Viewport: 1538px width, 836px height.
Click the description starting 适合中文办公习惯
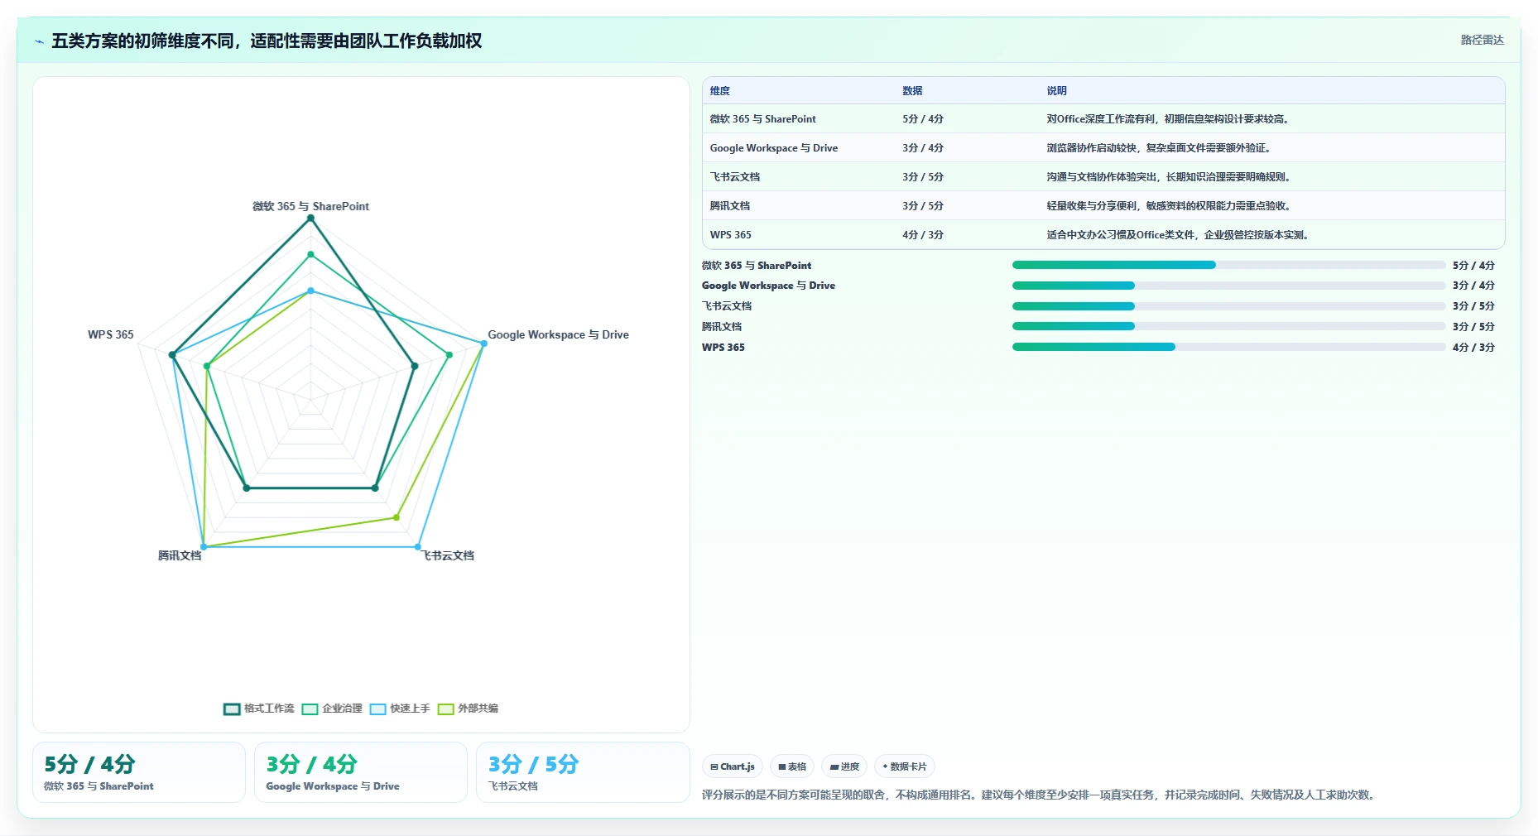(1178, 234)
